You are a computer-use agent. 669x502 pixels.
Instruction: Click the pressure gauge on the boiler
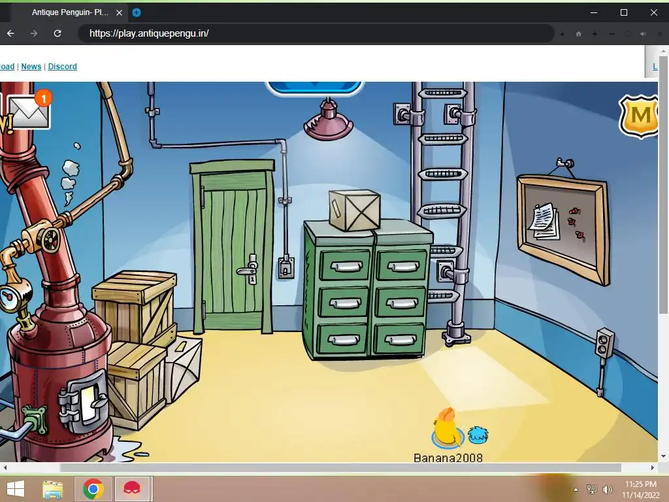click(x=9, y=297)
